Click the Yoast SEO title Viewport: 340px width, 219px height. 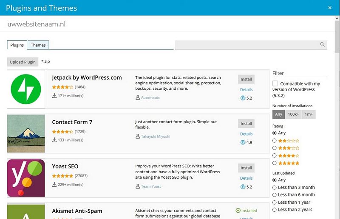pos(65,166)
